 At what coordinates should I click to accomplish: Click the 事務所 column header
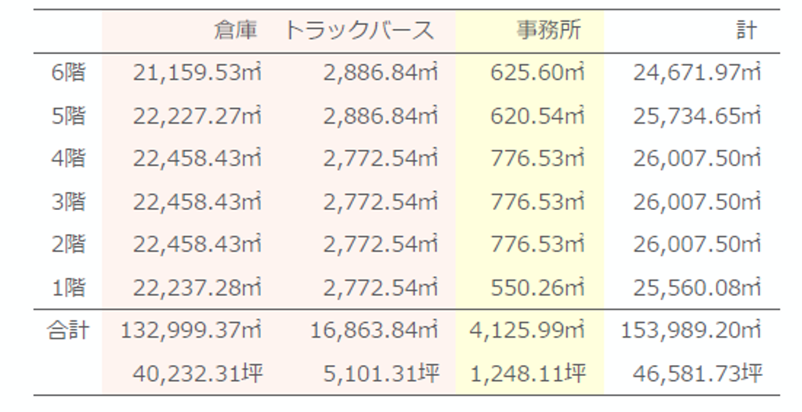click(x=548, y=31)
